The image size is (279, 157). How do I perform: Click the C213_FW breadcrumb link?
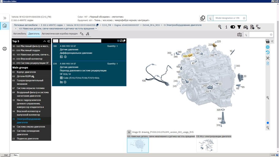106,25
